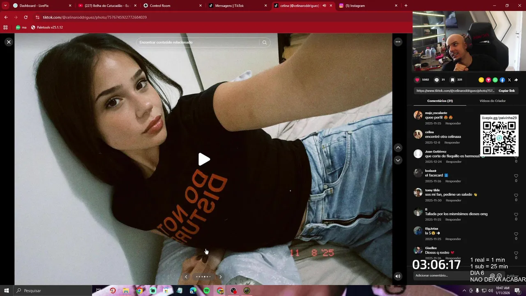Switch to Comentários (31) tab
526x296 pixels.
(x=440, y=101)
